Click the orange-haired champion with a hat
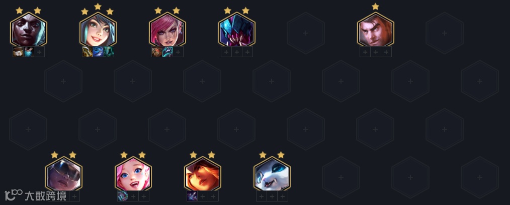Image resolution: width=510 pixels, height=205 pixels. (203, 174)
